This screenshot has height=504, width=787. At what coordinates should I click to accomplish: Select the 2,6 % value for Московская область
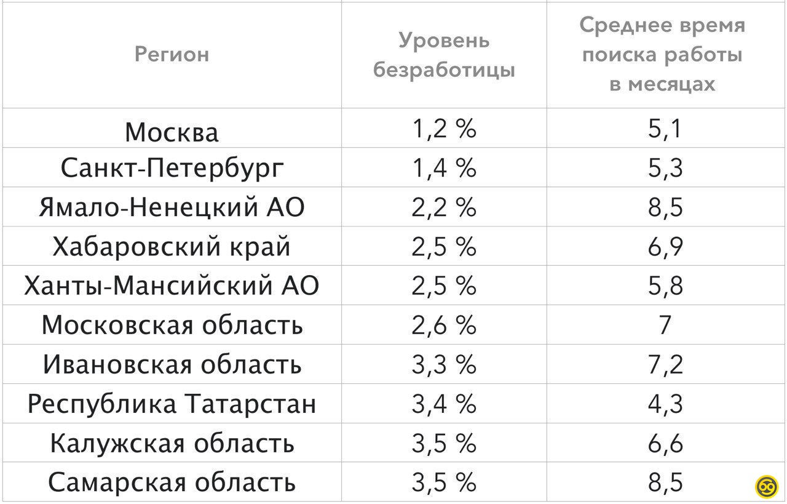tap(444, 325)
